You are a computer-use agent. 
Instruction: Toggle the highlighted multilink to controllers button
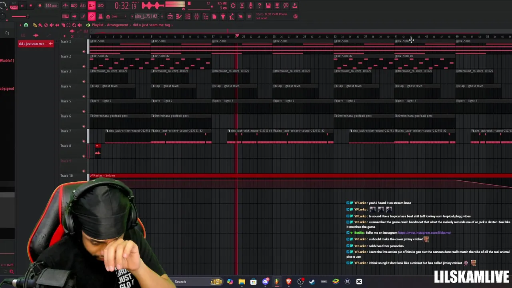[92, 16]
